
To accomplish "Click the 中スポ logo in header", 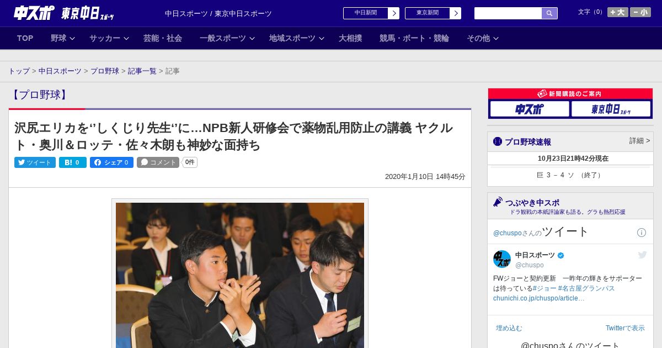I will [x=34, y=13].
